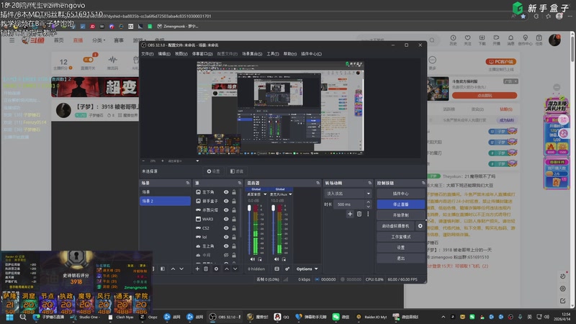
Task: Remove transition using the trash icon
Action: click(x=359, y=214)
